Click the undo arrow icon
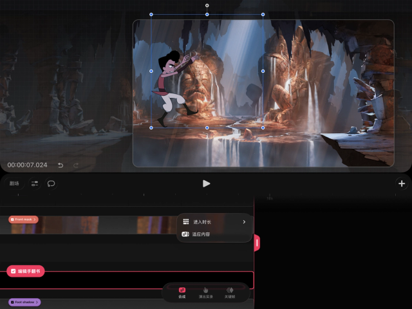Screen dimensions: 412x309 click(x=61, y=165)
